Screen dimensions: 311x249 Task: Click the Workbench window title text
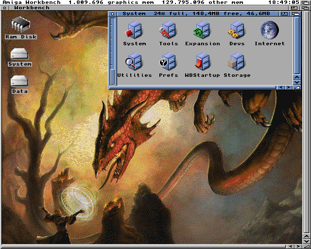point(32,8)
